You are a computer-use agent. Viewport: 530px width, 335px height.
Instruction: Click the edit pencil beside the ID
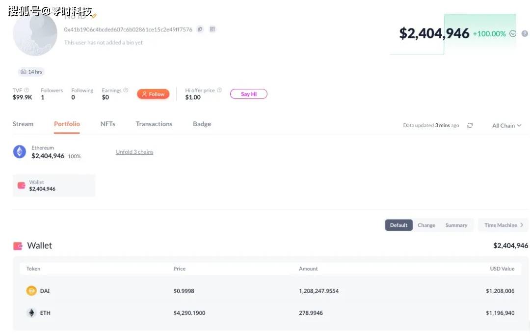[94, 16]
